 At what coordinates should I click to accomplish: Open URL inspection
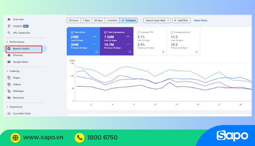pyautogui.click(x=21, y=33)
